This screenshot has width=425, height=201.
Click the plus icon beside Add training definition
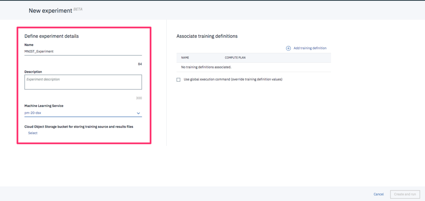(x=288, y=48)
